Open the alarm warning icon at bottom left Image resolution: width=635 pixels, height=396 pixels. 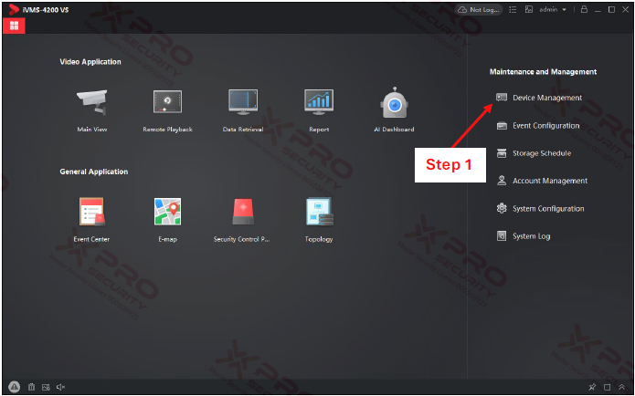[15, 387]
